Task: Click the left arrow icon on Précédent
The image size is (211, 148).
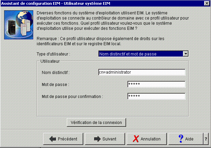Action: (x=53, y=139)
